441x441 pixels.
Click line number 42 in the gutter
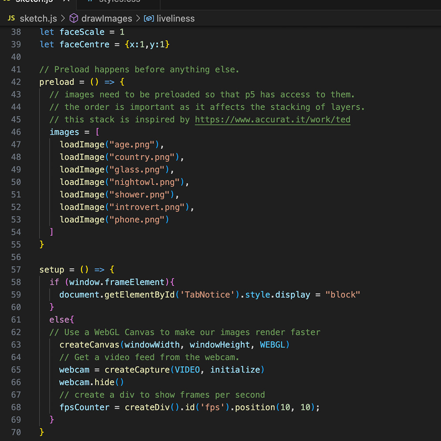[16, 82]
